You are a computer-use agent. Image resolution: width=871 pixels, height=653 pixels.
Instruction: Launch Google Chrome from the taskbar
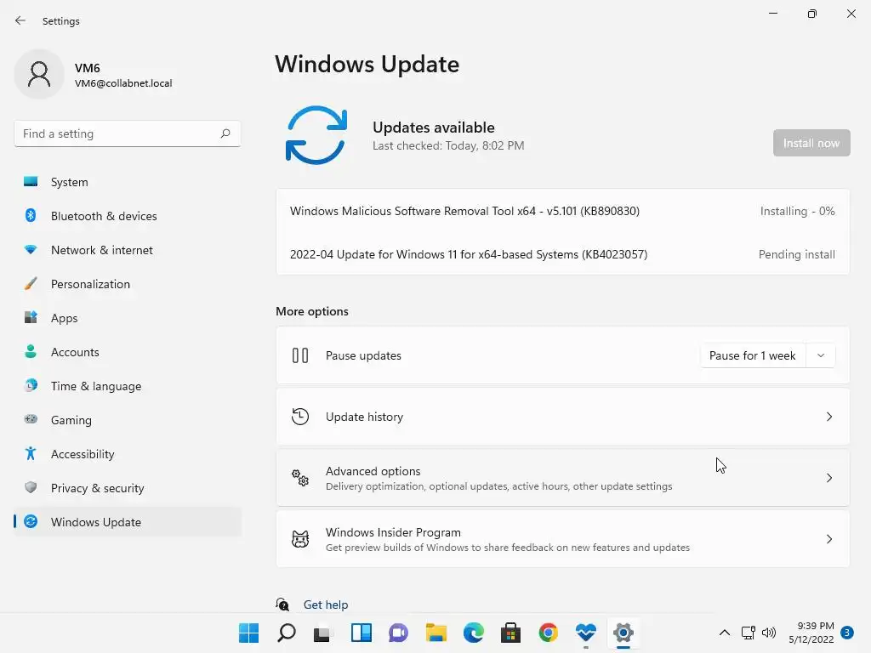tap(549, 633)
